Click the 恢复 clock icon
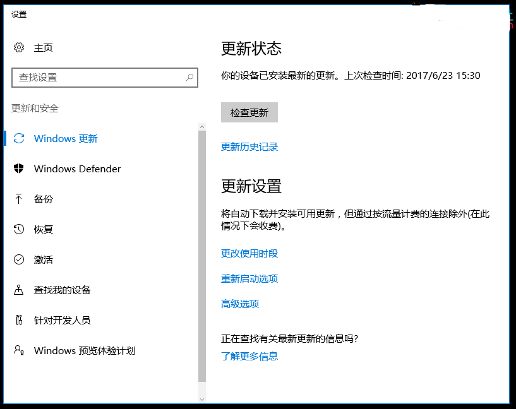 (x=18, y=229)
